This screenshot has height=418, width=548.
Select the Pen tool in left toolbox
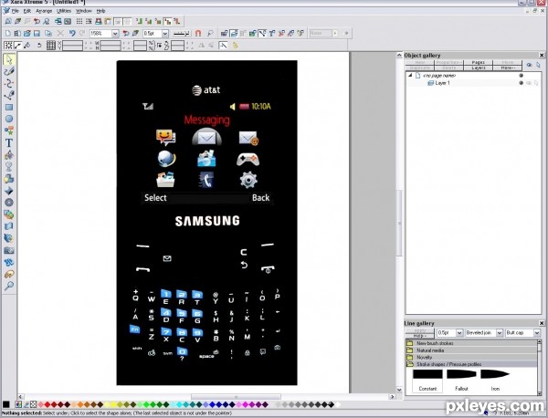click(9, 95)
